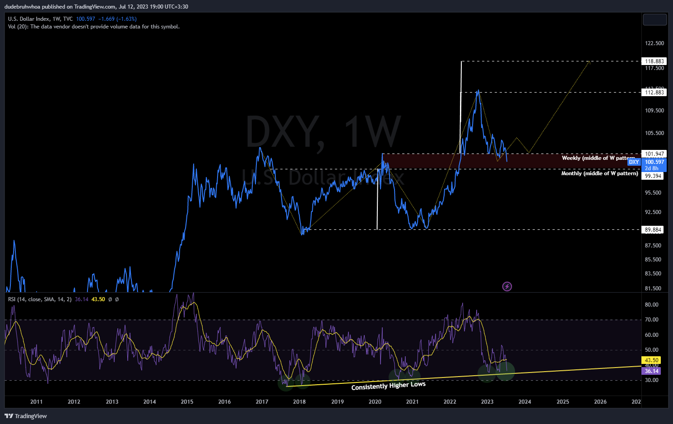Viewport: 673px width, 424px height.
Task: Select the 89.884 price label
Action: (653, 229)
